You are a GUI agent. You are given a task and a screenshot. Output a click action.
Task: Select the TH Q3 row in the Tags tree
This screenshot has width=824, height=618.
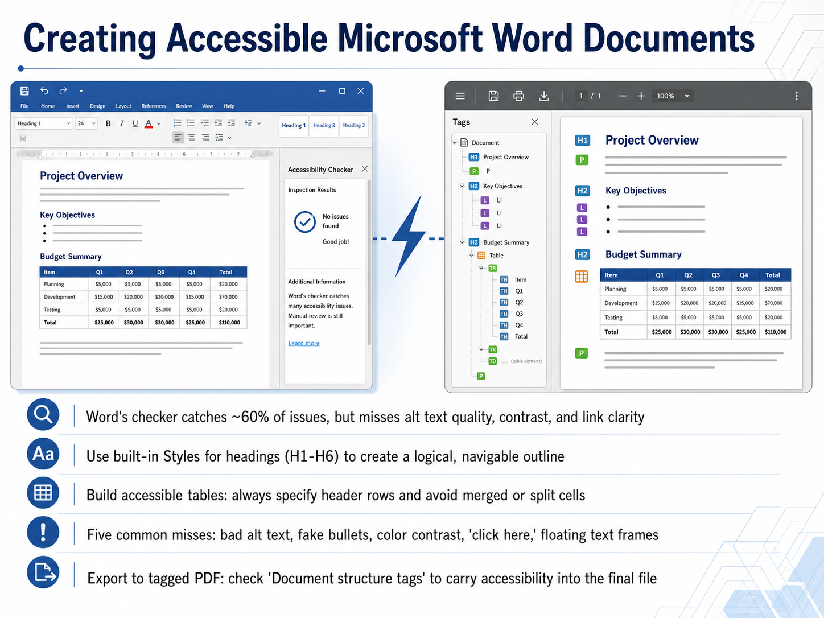[511, 314]
